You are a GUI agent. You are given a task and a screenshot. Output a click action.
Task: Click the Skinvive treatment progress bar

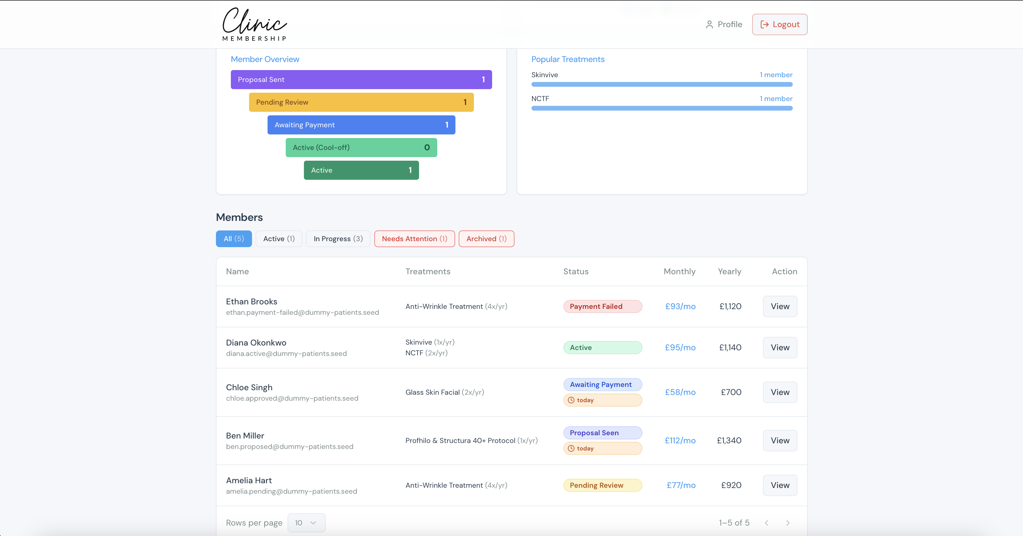(662, 84)
